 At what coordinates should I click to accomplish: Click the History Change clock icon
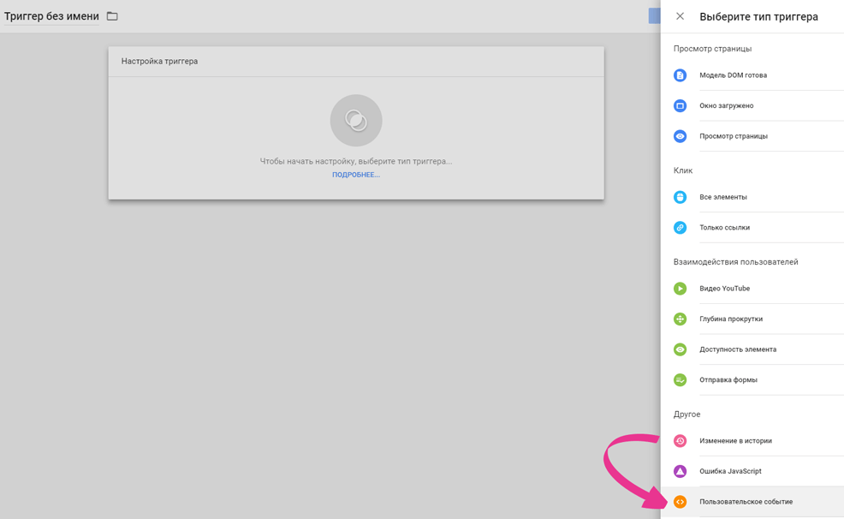point(680,441)
